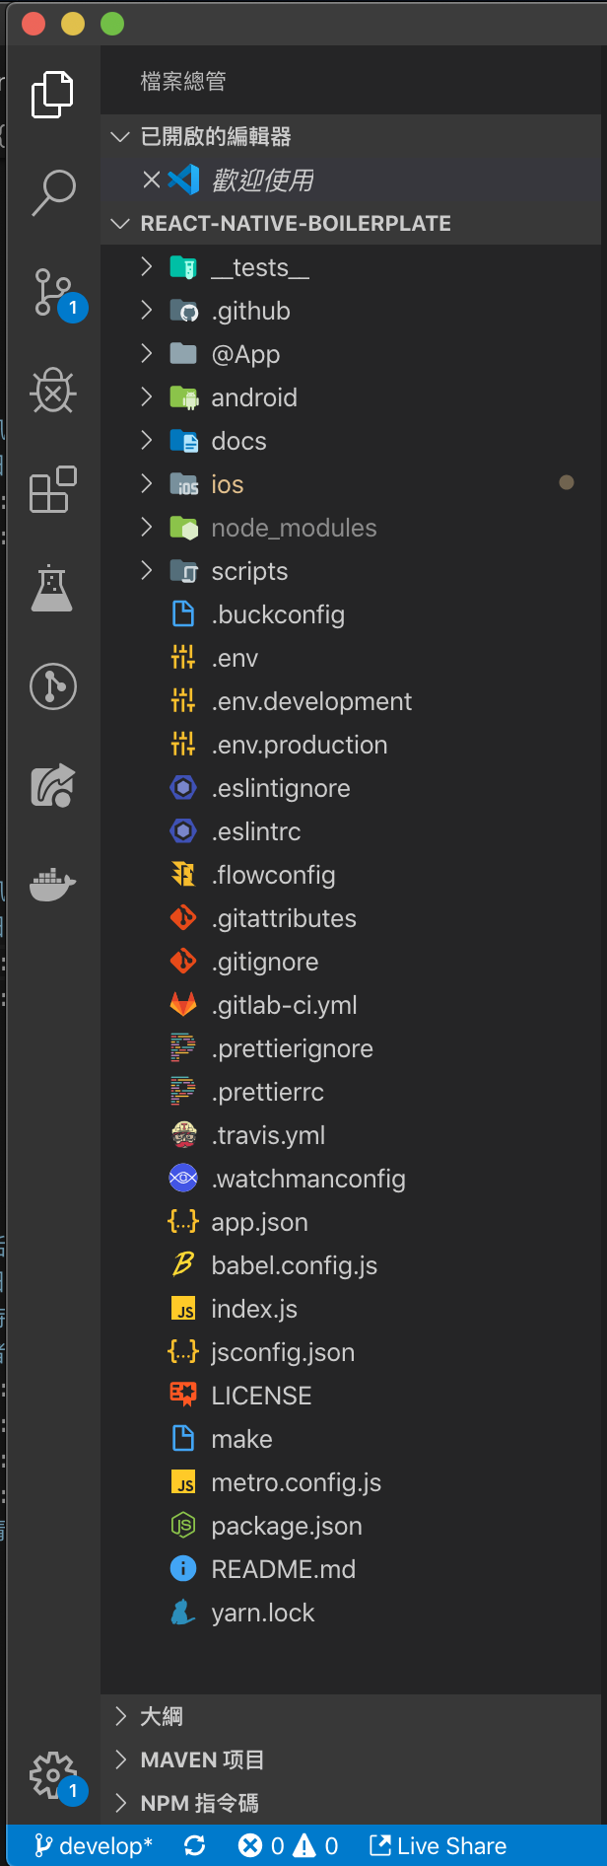Open the package.json file
Screen dimensions: 607x1866
(286, 1526)
